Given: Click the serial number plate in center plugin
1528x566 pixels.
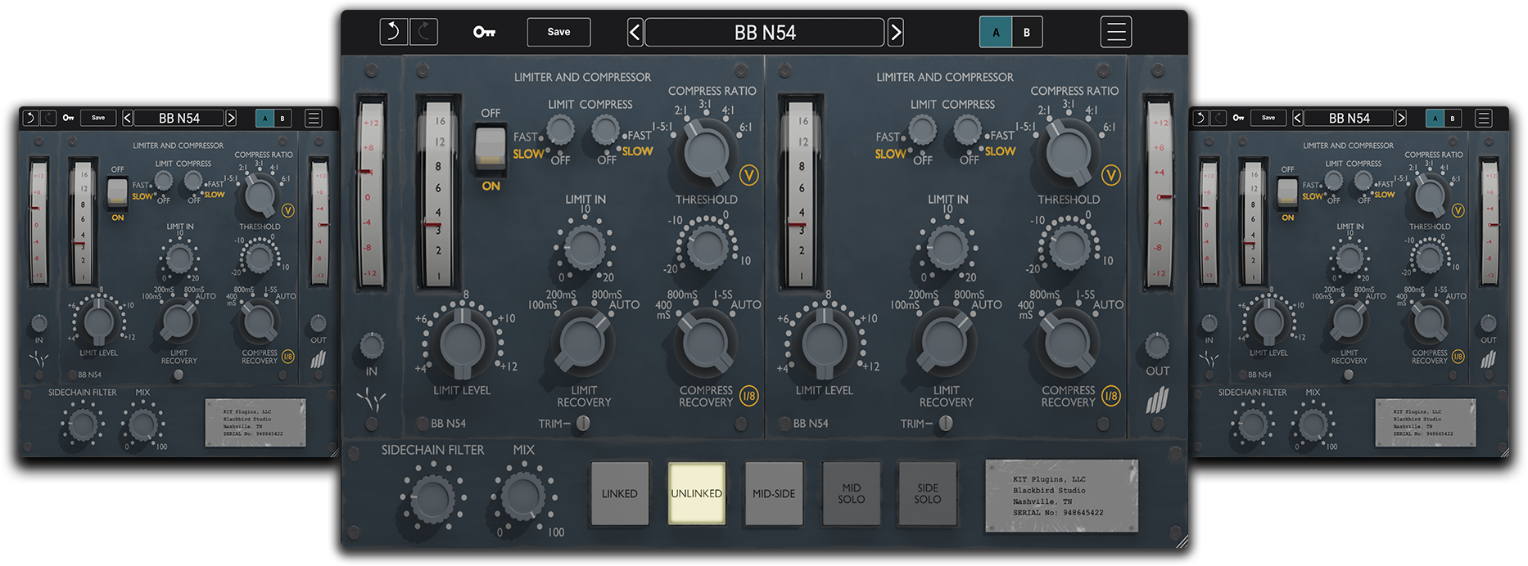Looking at the screenshot, I should click(x=1060, y=496).
